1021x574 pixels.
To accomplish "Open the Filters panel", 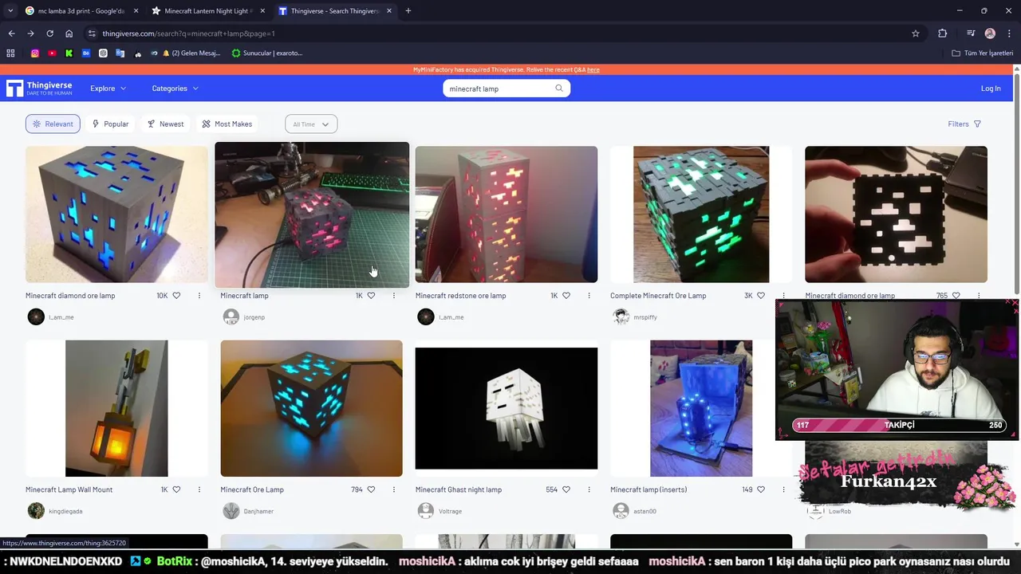I will [x=964, y=124].
